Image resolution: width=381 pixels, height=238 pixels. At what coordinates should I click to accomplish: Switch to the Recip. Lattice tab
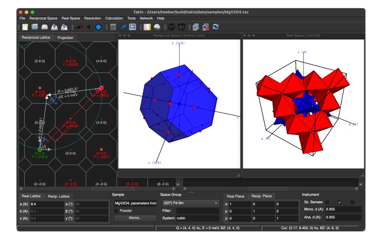coord(59,196)
